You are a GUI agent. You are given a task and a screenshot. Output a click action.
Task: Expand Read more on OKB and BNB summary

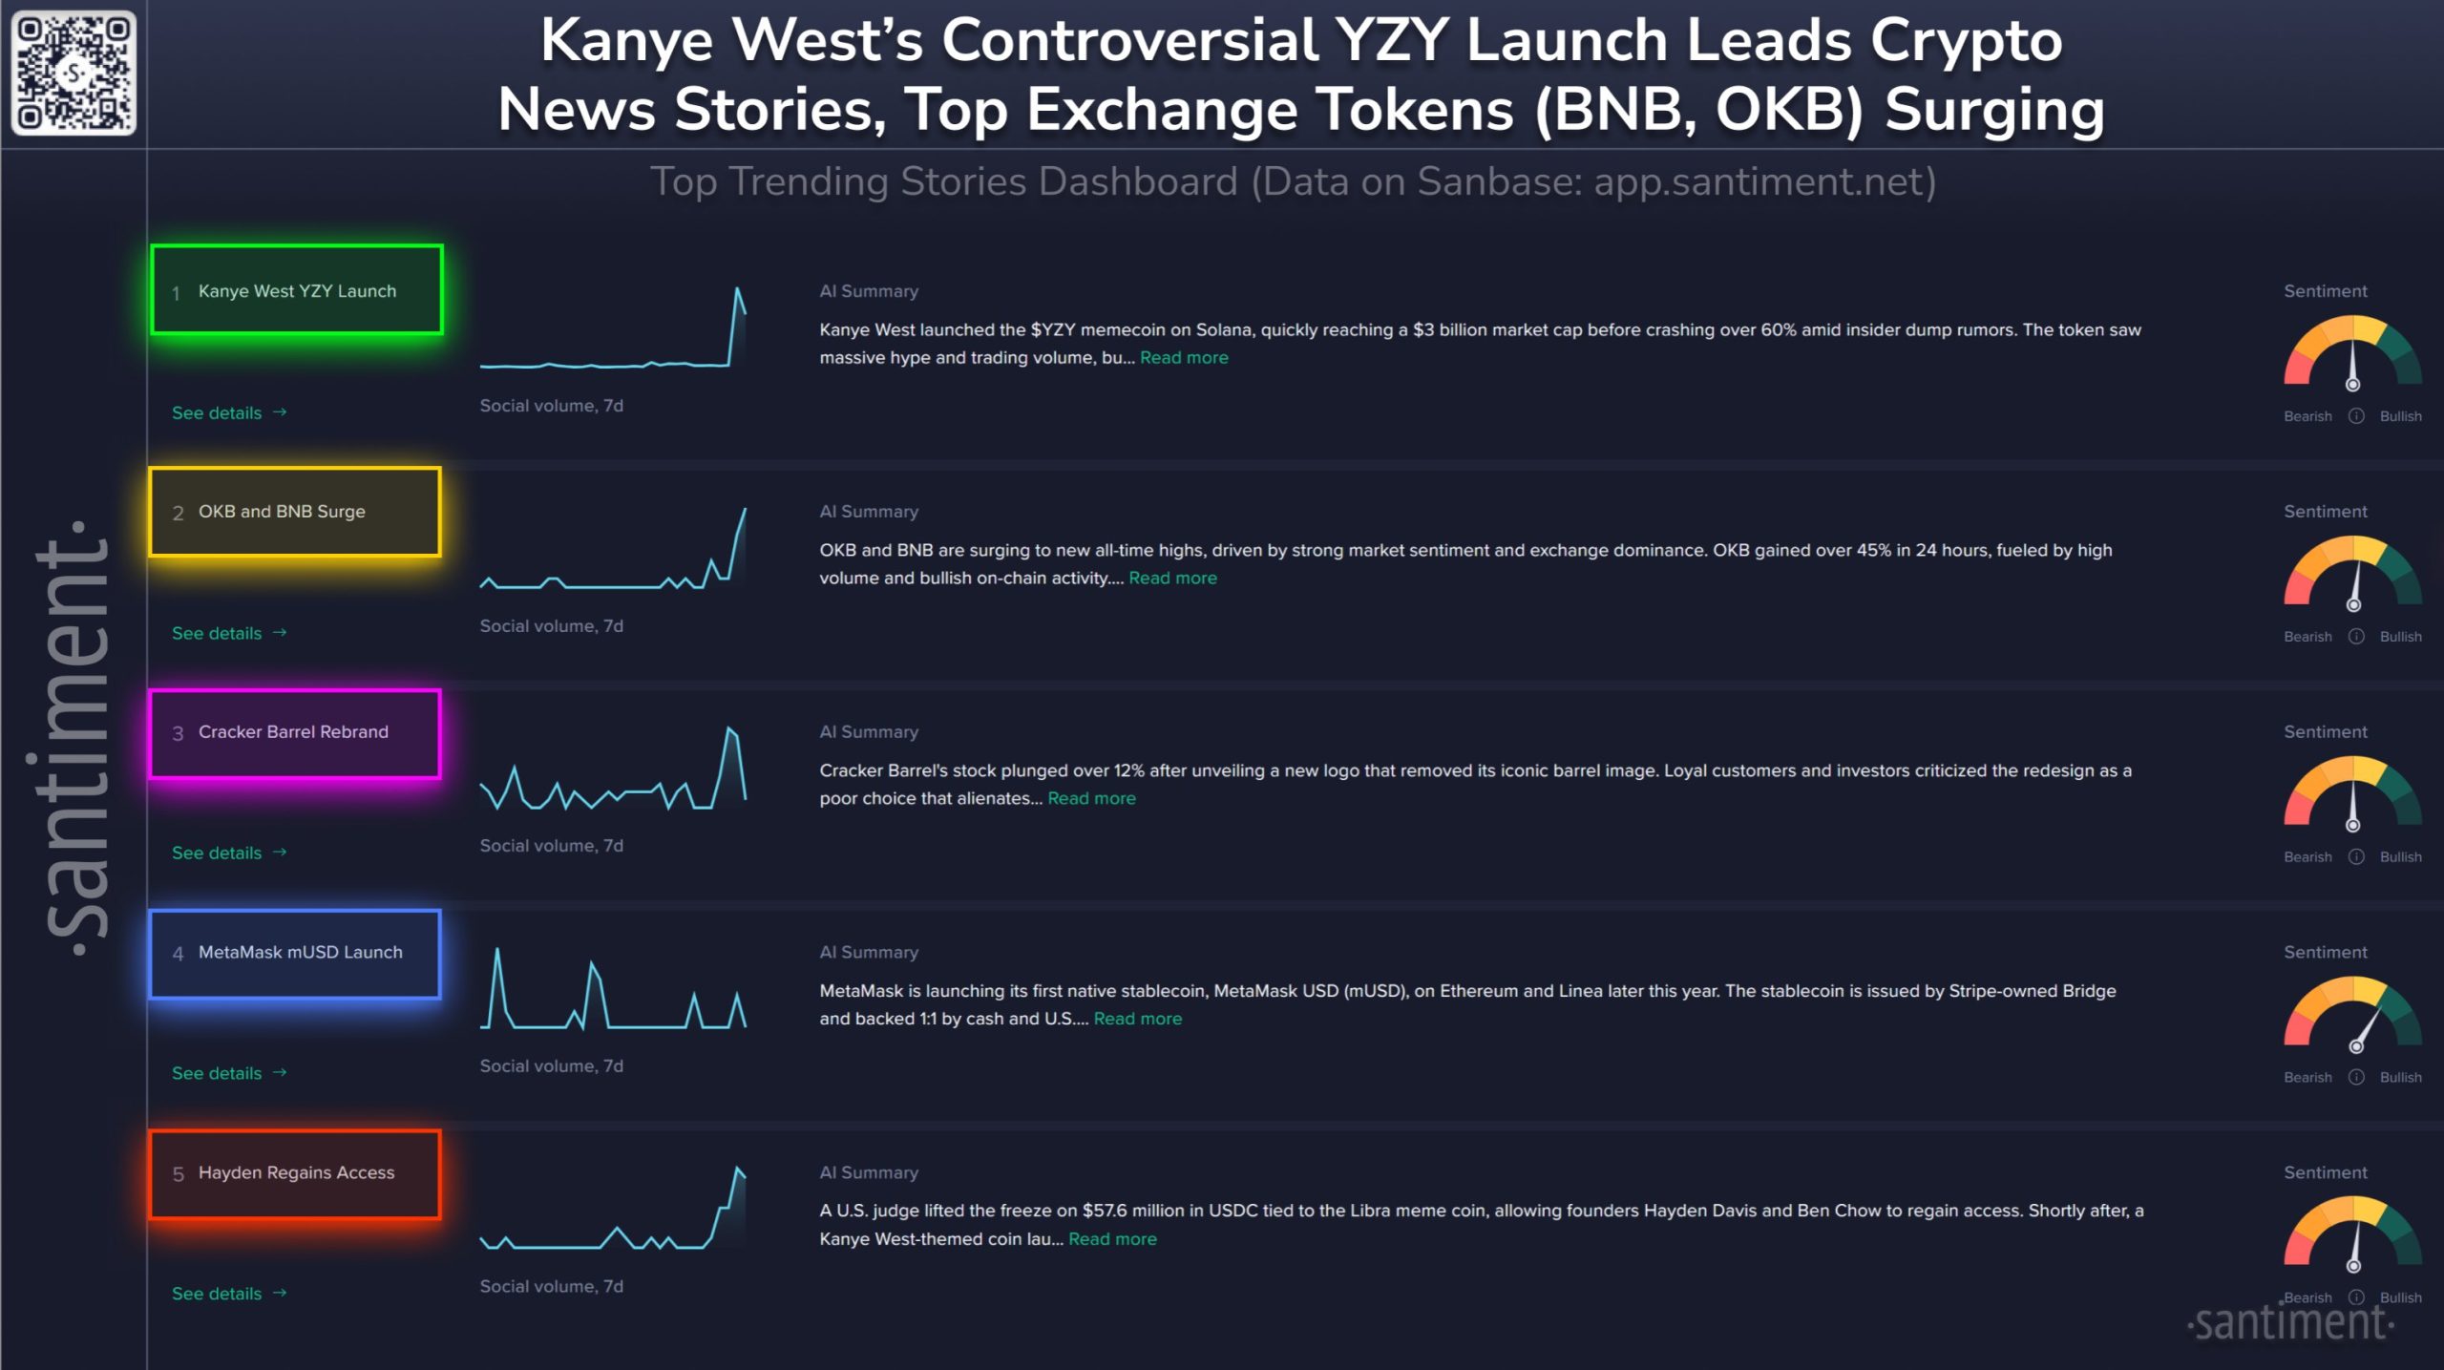click(1171, 578)
